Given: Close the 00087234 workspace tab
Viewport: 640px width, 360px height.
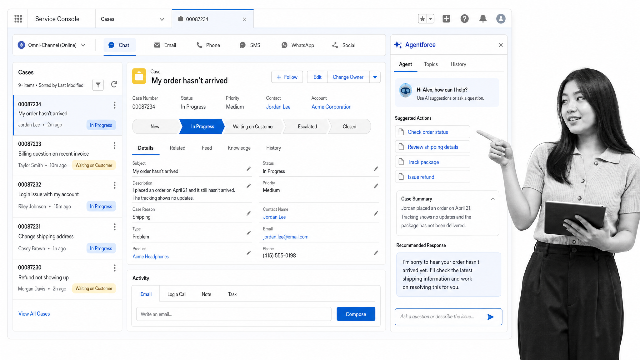Looking at the screenshot, I should pyautogui.click(x=244, y=19).
